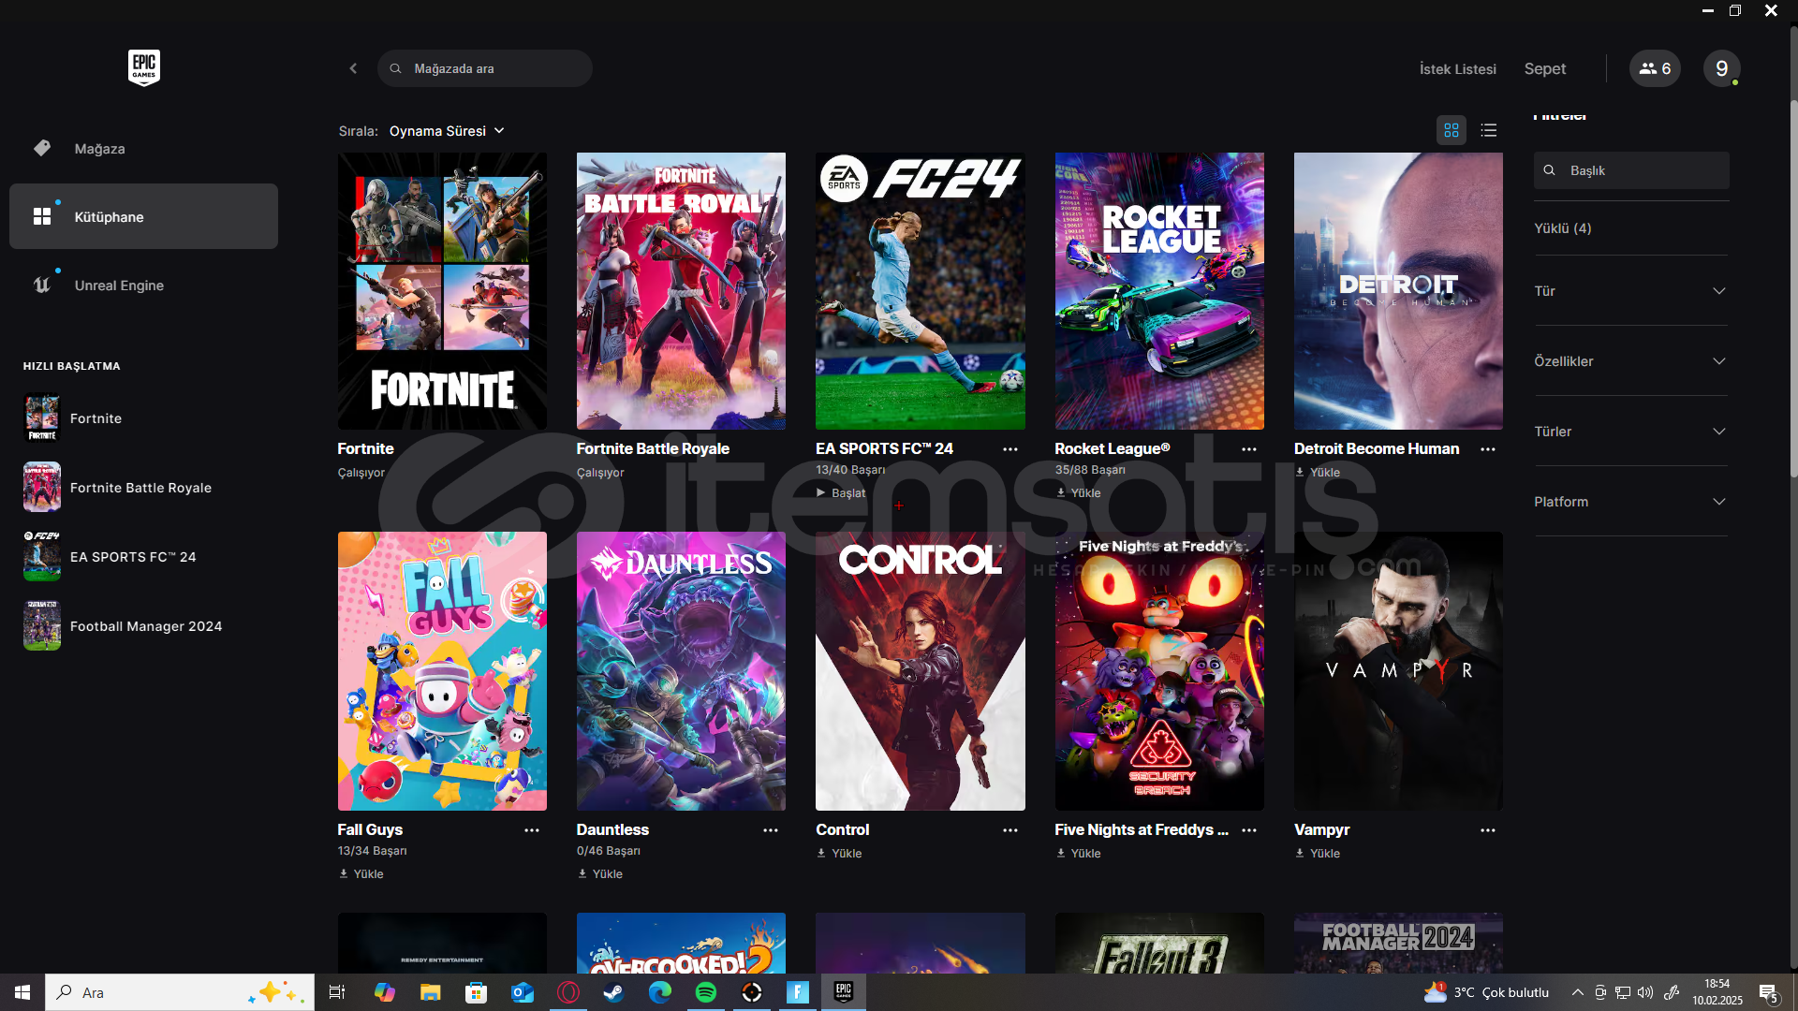This screenshot has width=1798, height=1011.
Task: Show hidden tray icons arrow
Action: (x=1578, y=992)
